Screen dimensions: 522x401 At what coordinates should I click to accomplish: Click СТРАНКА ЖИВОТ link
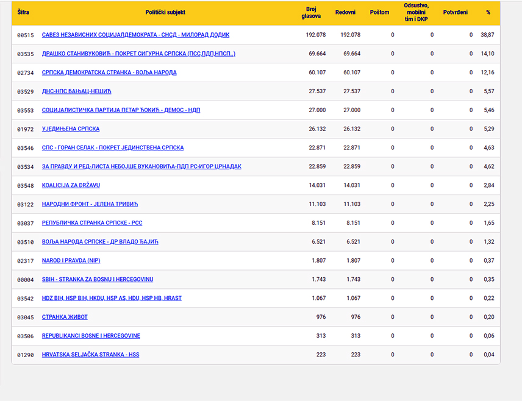65,317
